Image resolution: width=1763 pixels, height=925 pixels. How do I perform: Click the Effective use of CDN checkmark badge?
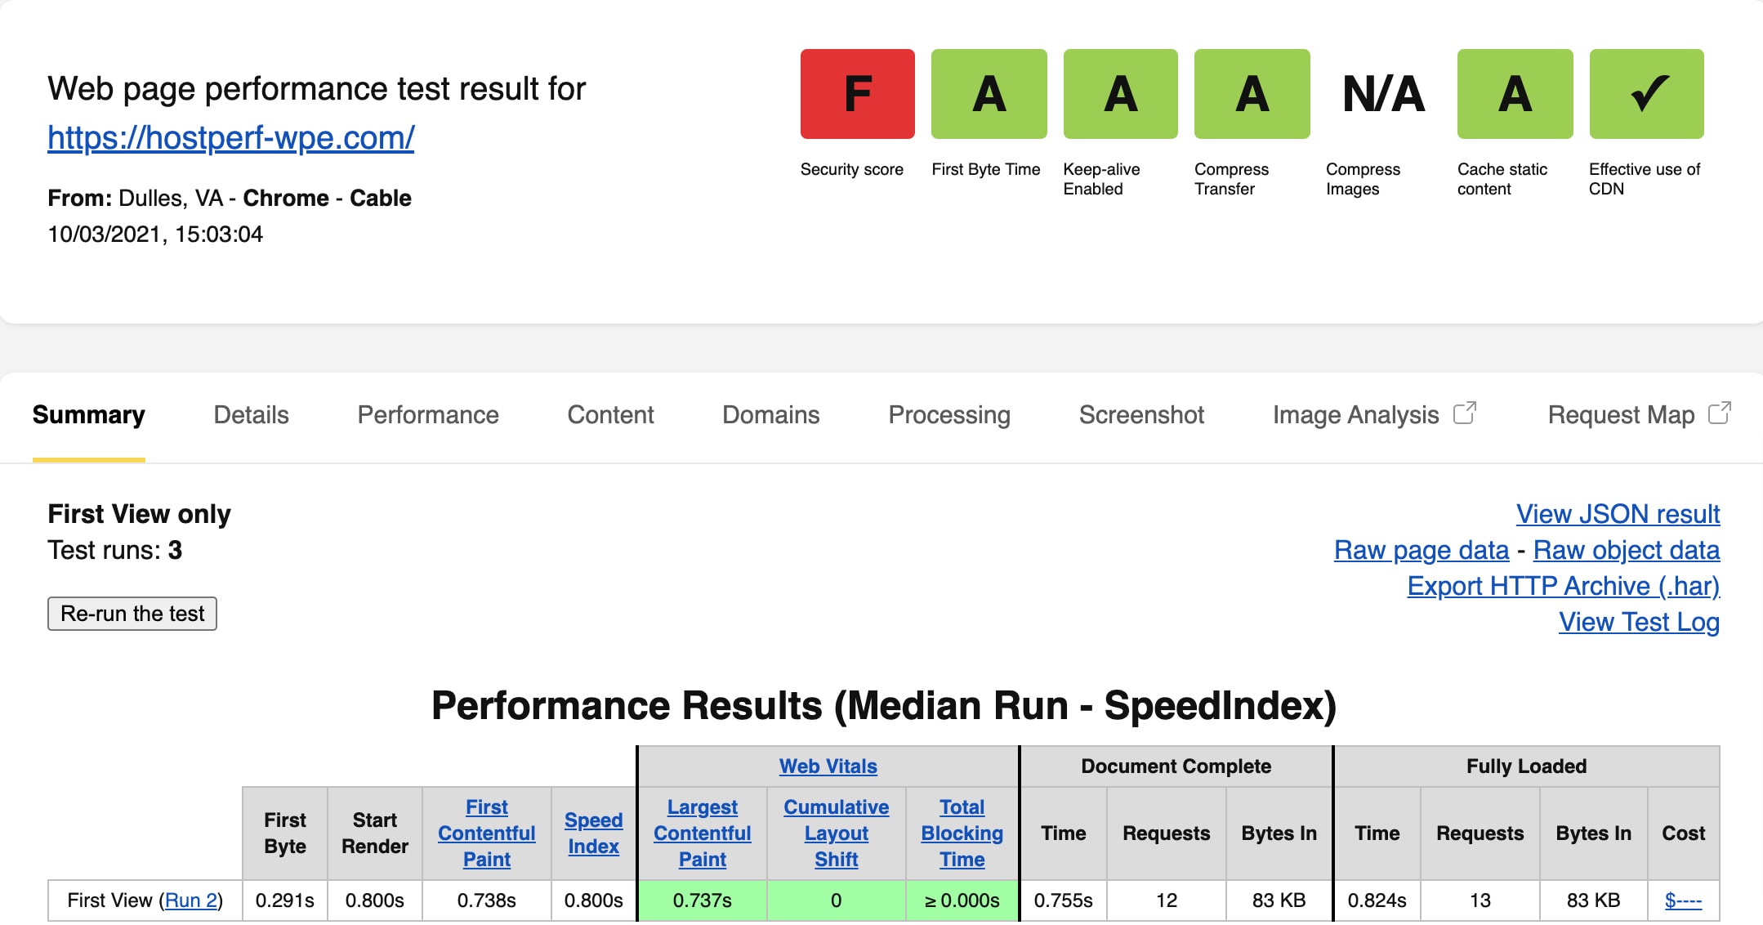(x=1646, y=94)
